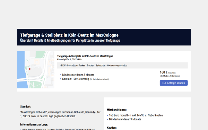
Task: Click '160 Euro monatlich inkl. MwSt.' bullet
Action: tap(136, 115)
